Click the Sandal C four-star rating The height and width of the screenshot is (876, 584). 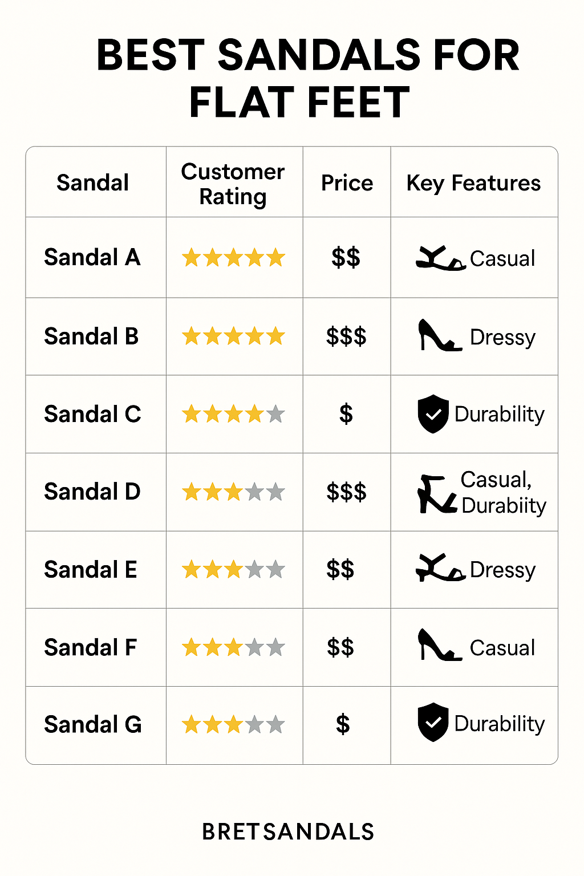click(233, 414)
